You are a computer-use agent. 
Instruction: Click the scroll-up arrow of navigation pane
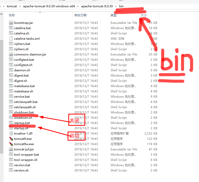(x=2, y=14)
